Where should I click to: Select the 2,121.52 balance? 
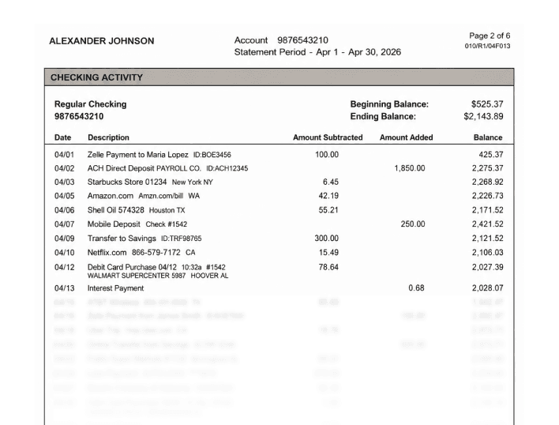[x=487, y=238]
